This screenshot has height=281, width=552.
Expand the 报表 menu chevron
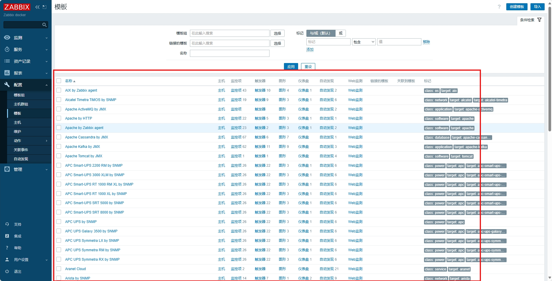tap(47, 73)
